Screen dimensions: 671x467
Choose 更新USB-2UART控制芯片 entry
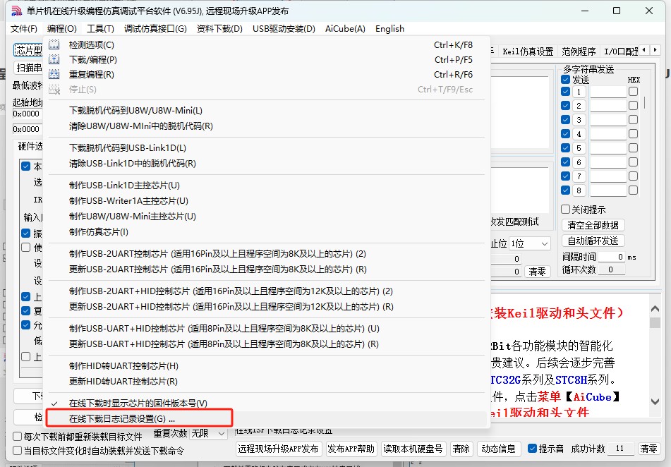[x=266, y=269]
